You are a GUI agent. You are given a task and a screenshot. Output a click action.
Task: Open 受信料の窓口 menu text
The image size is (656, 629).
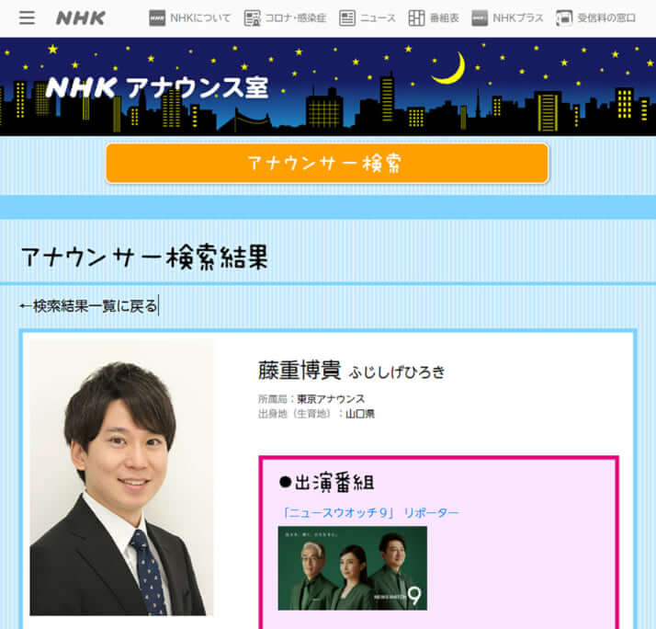coord(606,18)
